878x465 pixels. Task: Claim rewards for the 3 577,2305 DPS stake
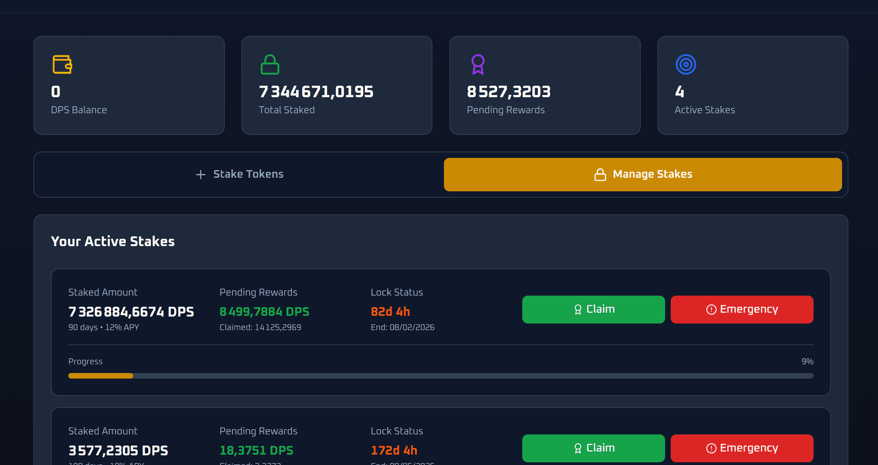coord(593,448)
